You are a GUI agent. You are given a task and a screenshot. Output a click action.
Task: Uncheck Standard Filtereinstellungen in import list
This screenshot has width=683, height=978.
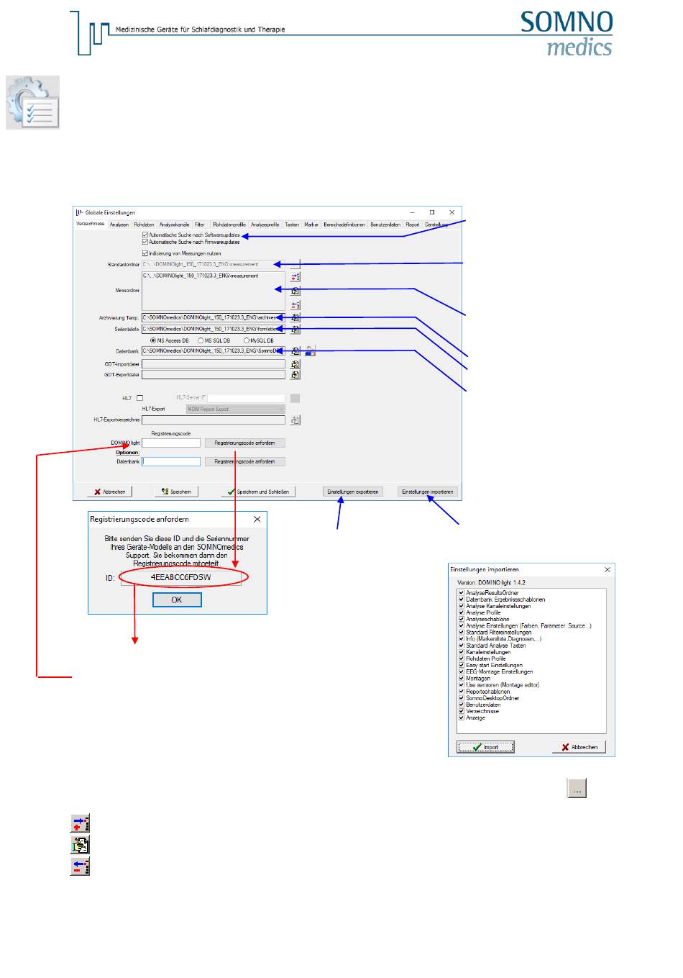pos(461,633)
